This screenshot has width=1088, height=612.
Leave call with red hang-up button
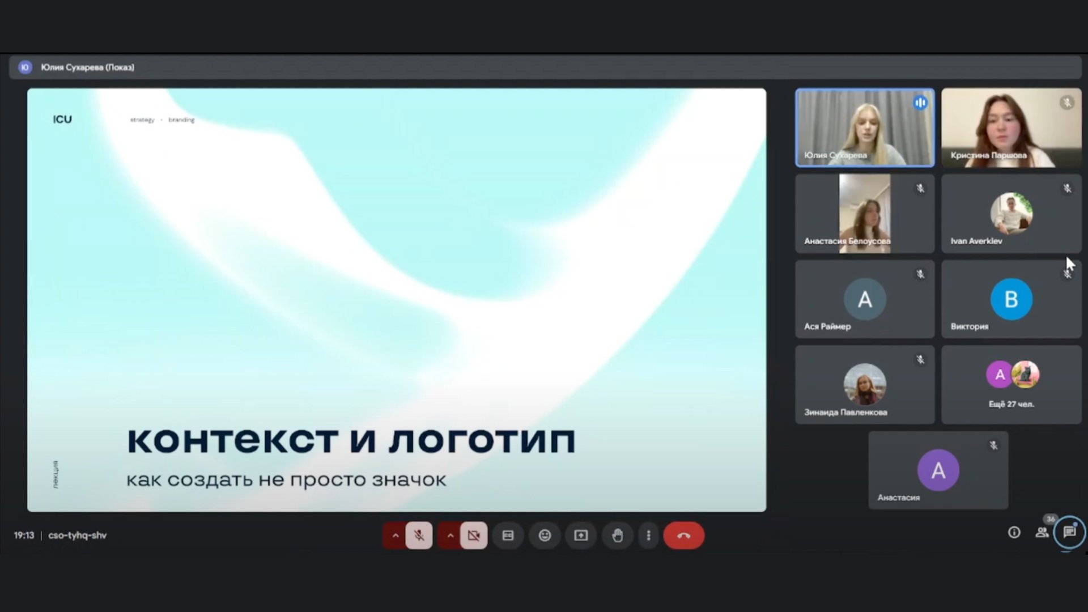coord(683,535)
